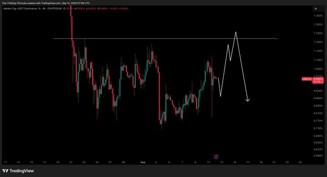Click the 7.350% price axis label
327x177 pixels.
pyautogui.click(x=318, y=16)
